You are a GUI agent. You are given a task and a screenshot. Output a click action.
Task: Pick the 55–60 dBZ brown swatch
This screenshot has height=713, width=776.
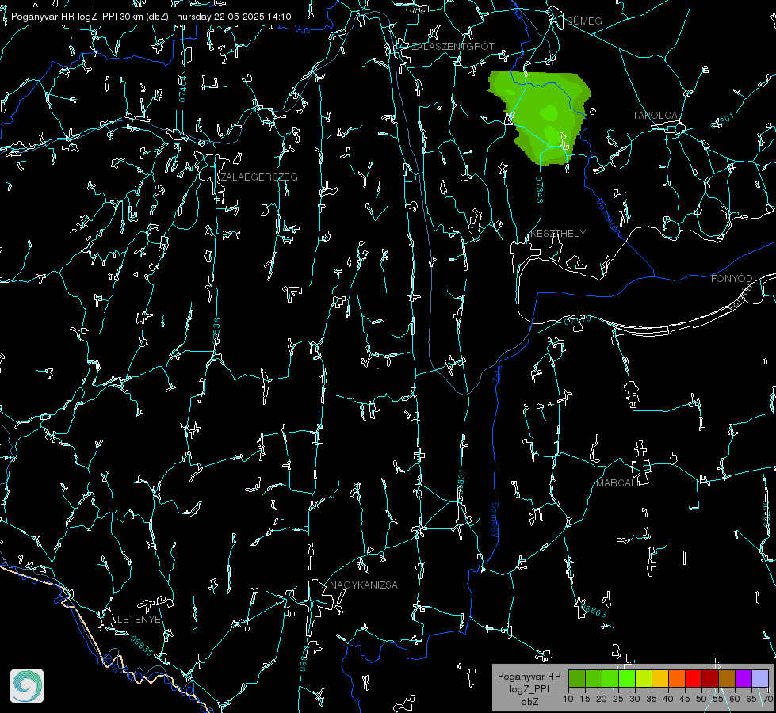point(727,678)
